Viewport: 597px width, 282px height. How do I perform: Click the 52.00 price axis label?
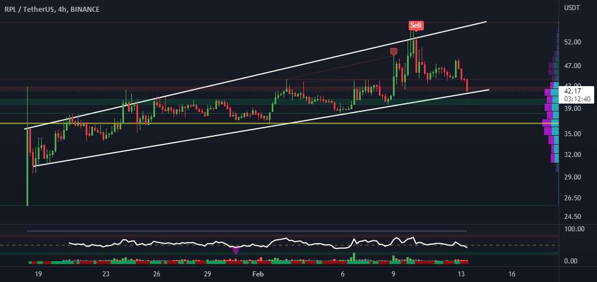coord(574,42)
